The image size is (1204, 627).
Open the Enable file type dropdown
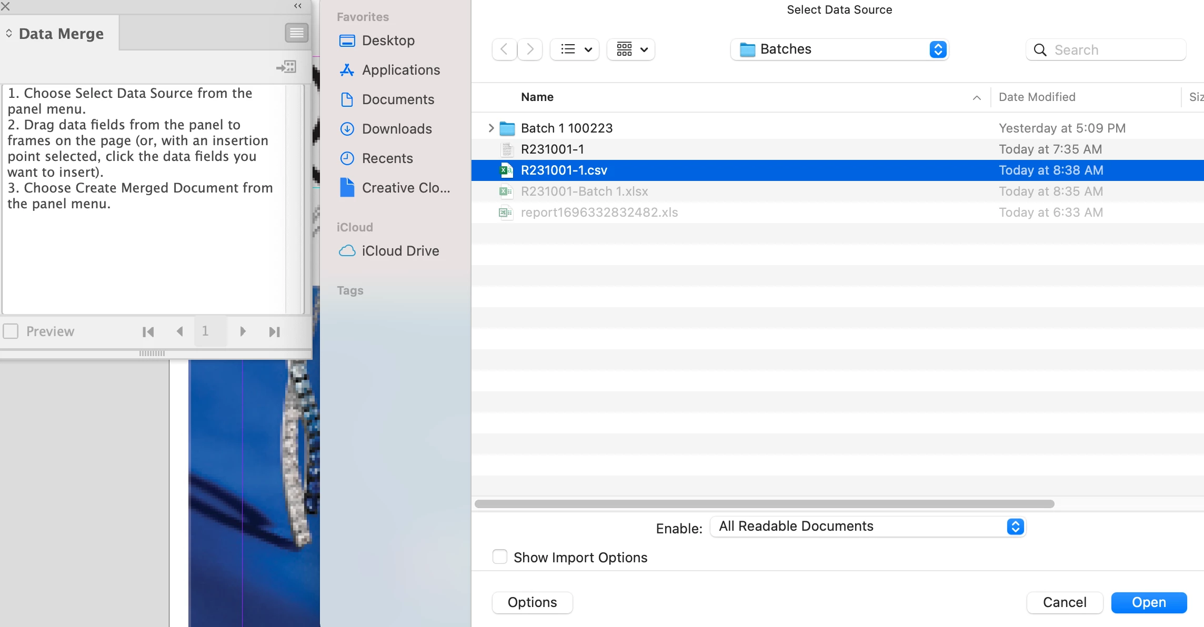868,527
